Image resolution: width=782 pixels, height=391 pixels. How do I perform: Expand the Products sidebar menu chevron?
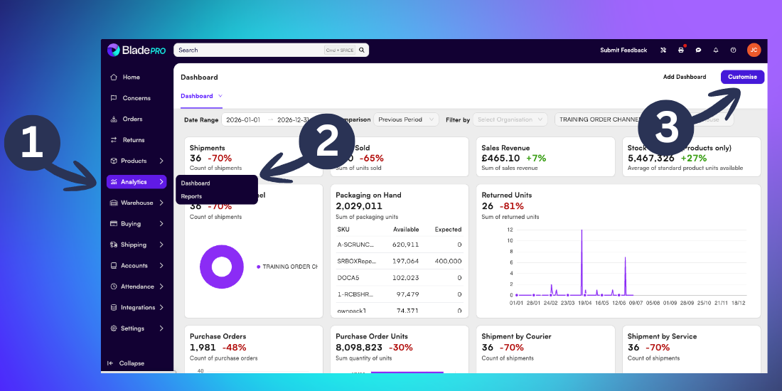[161, 161]
